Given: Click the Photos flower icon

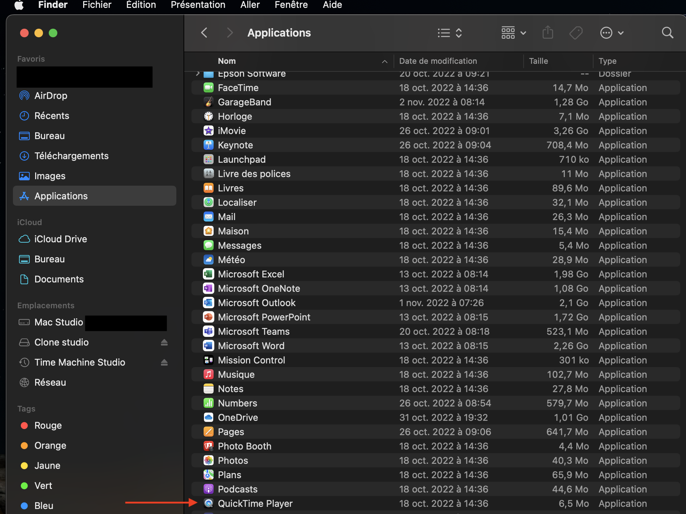Looking at the screenshot, I should pyautogui.click(x=209, y=461).
